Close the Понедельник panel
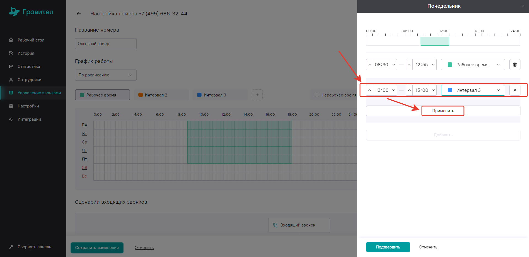Viewport: 529px width, 257px height. [522, 6]
